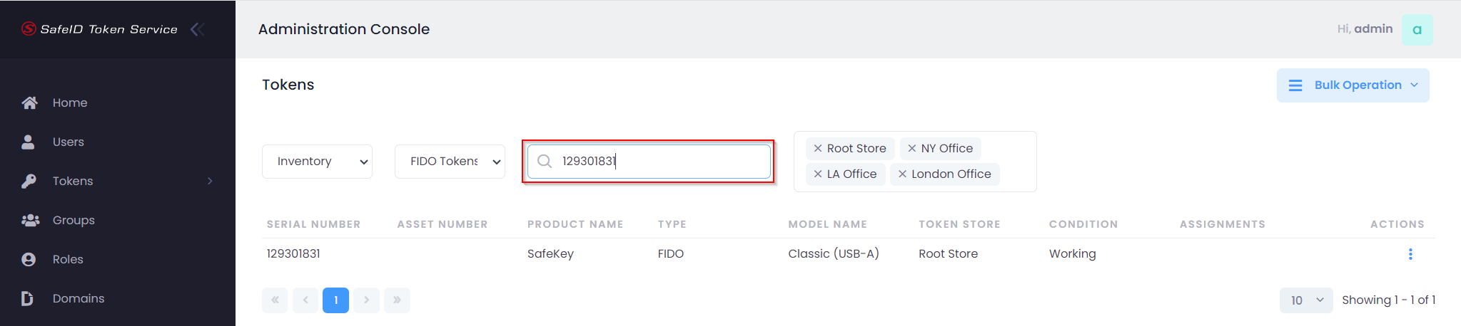This screenshot has height=326, width=1461.
Task: Click the admin avatar
Action: pyautogui.click(x=1417, y=30)
